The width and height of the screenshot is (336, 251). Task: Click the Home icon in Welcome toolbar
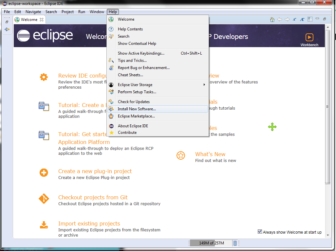coord(272,20)
